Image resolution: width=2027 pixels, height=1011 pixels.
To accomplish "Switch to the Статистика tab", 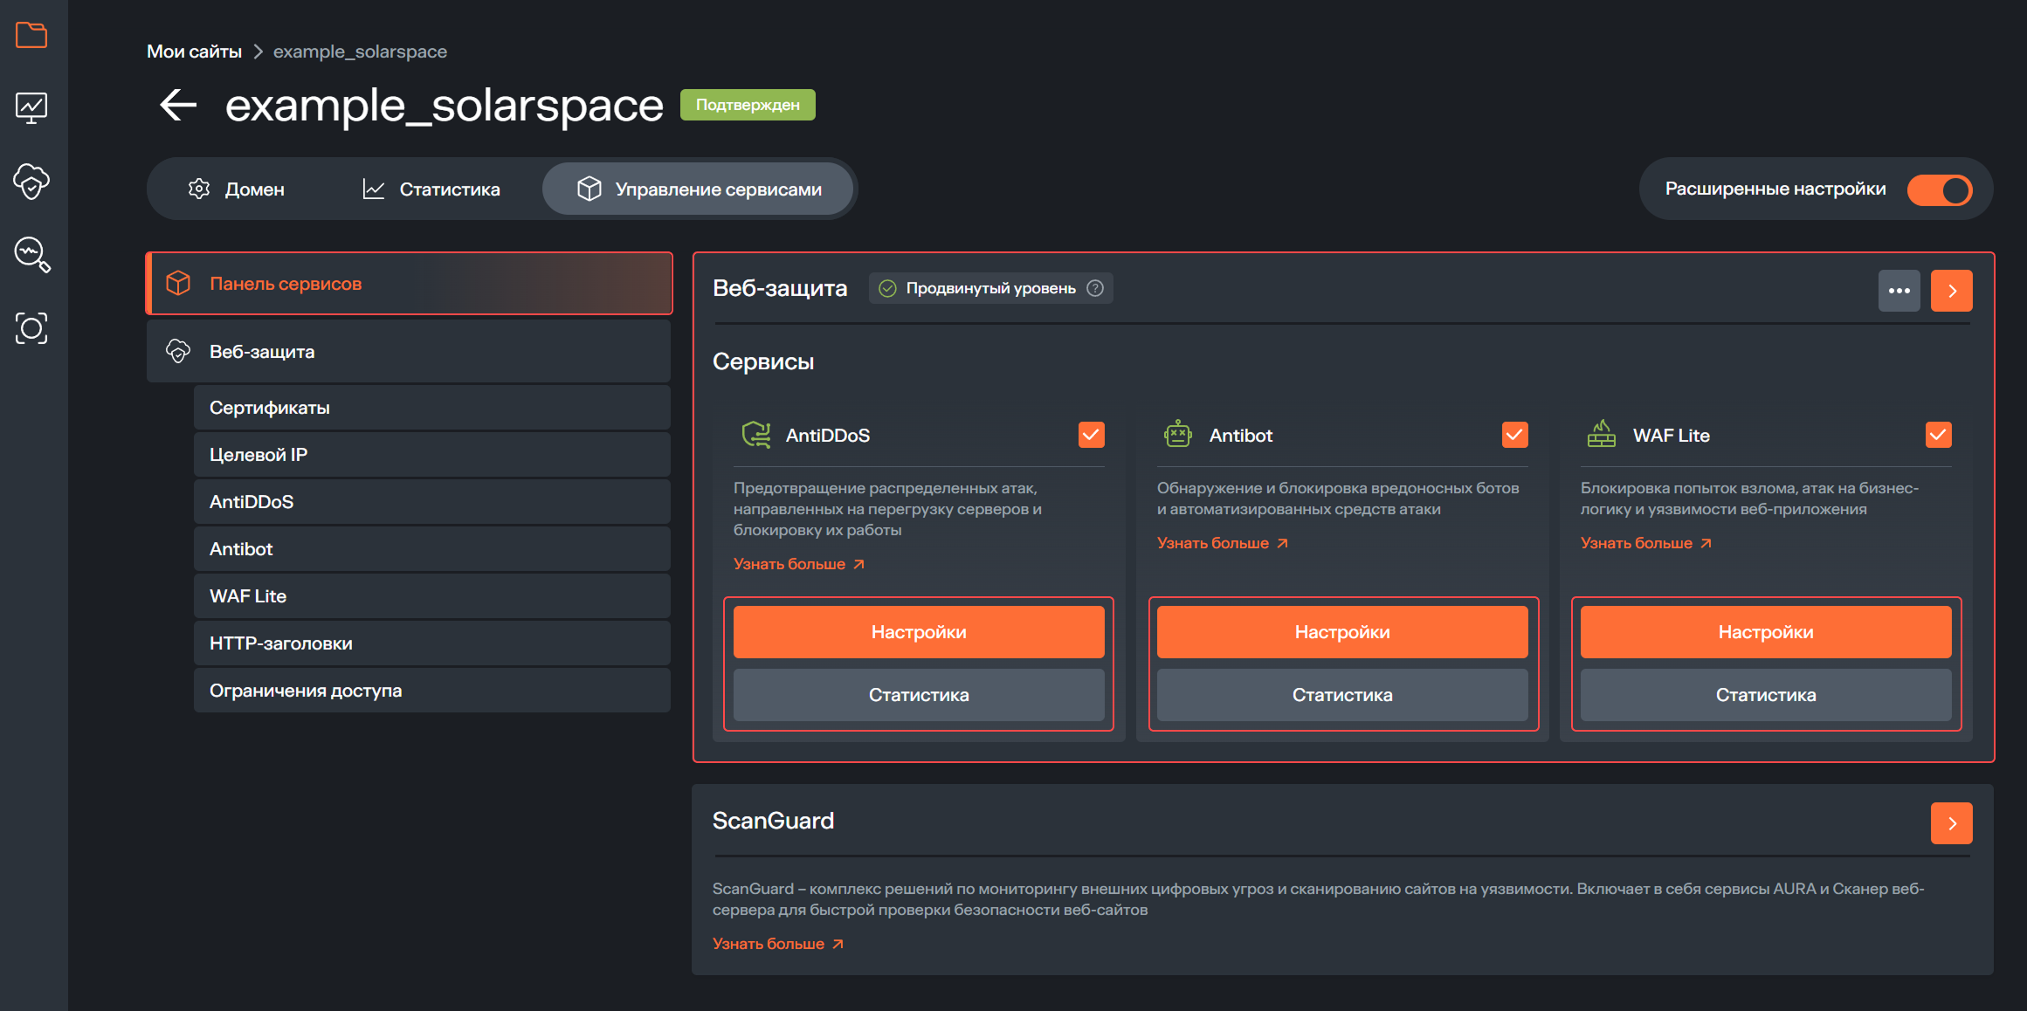I will click(431, 189).
